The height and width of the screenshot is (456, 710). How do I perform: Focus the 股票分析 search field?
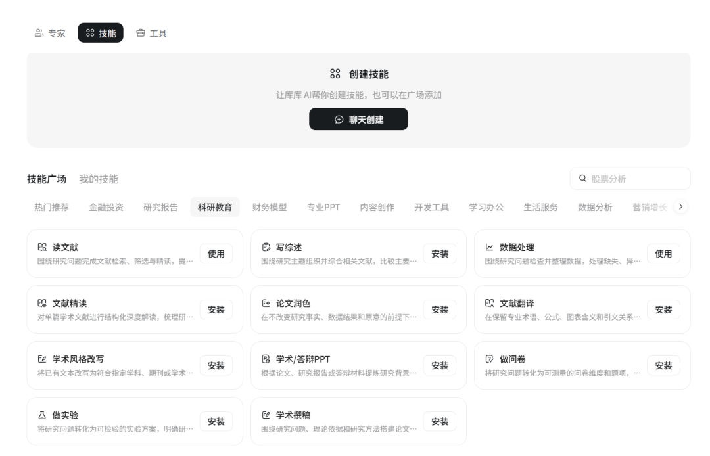(x=630, y=179)
